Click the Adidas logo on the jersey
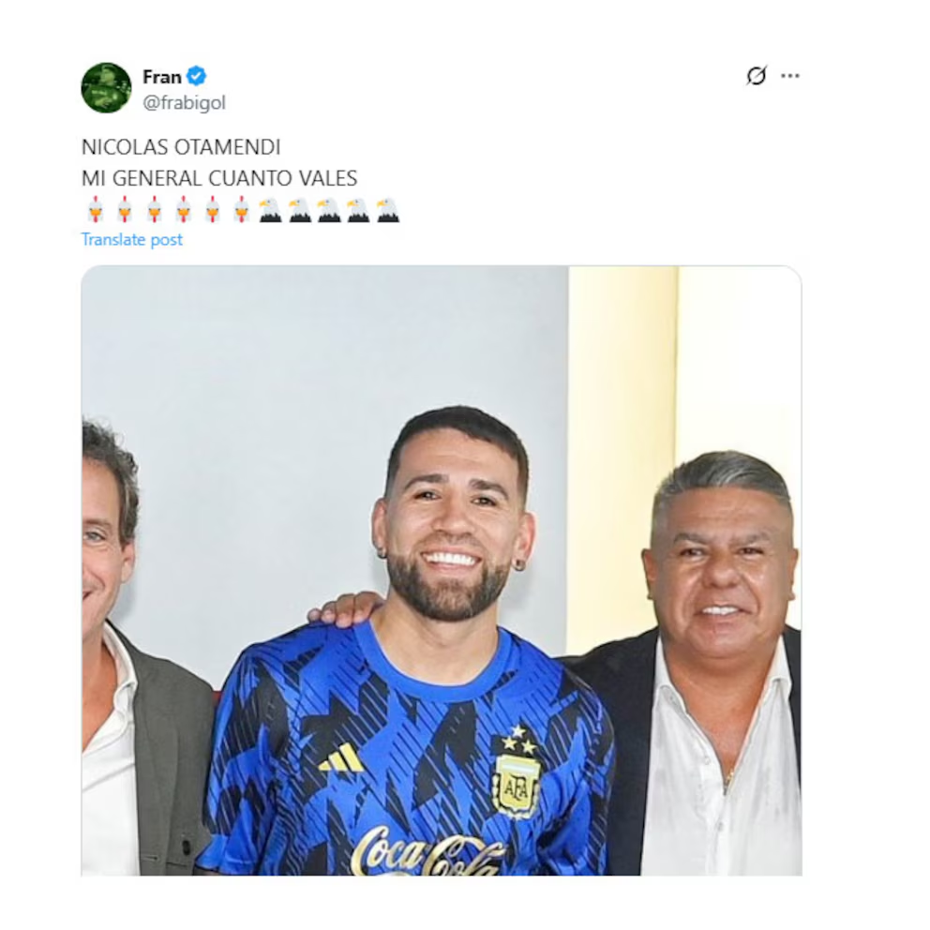930x930 pixels. 341,757
